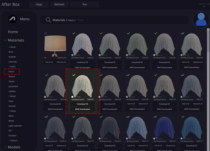This screenshot has height=151, width=210.
Task: Select the Brick category
Action: pyautogui.click(x=11, y=52)
